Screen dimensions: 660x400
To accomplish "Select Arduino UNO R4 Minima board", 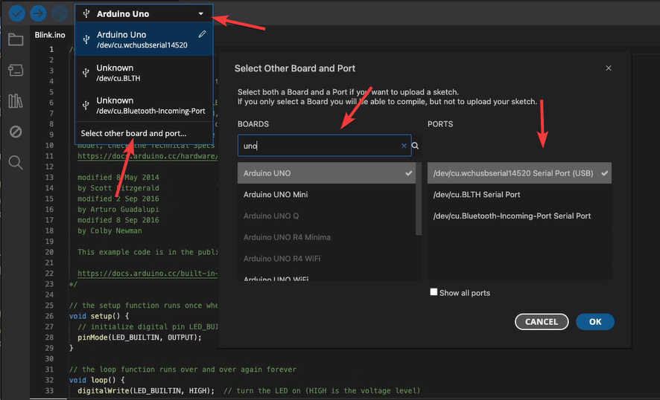I will tap(326, 237).
